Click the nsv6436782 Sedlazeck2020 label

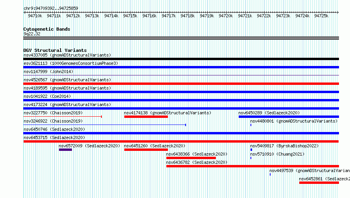[x=197, y=162]
